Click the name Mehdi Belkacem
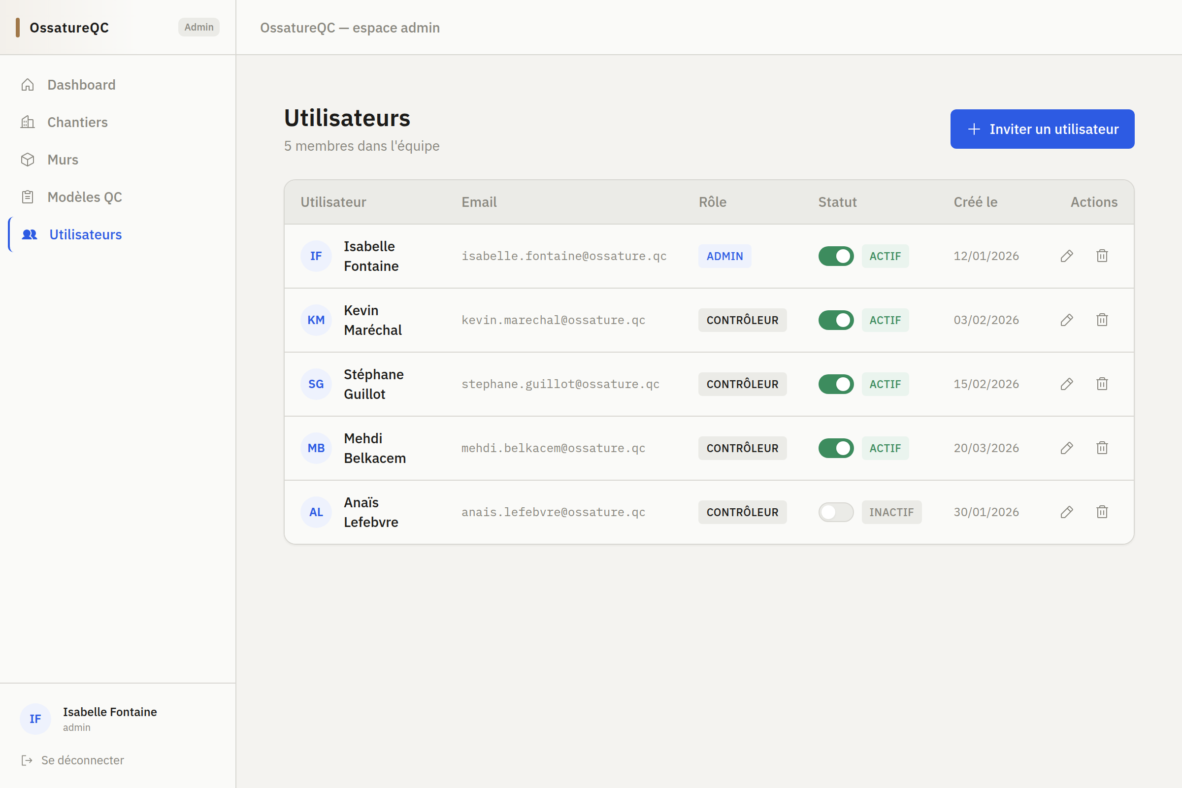The height and width of the screenshot is (788, 1182). pyautogui.click(x=374, y=448)
